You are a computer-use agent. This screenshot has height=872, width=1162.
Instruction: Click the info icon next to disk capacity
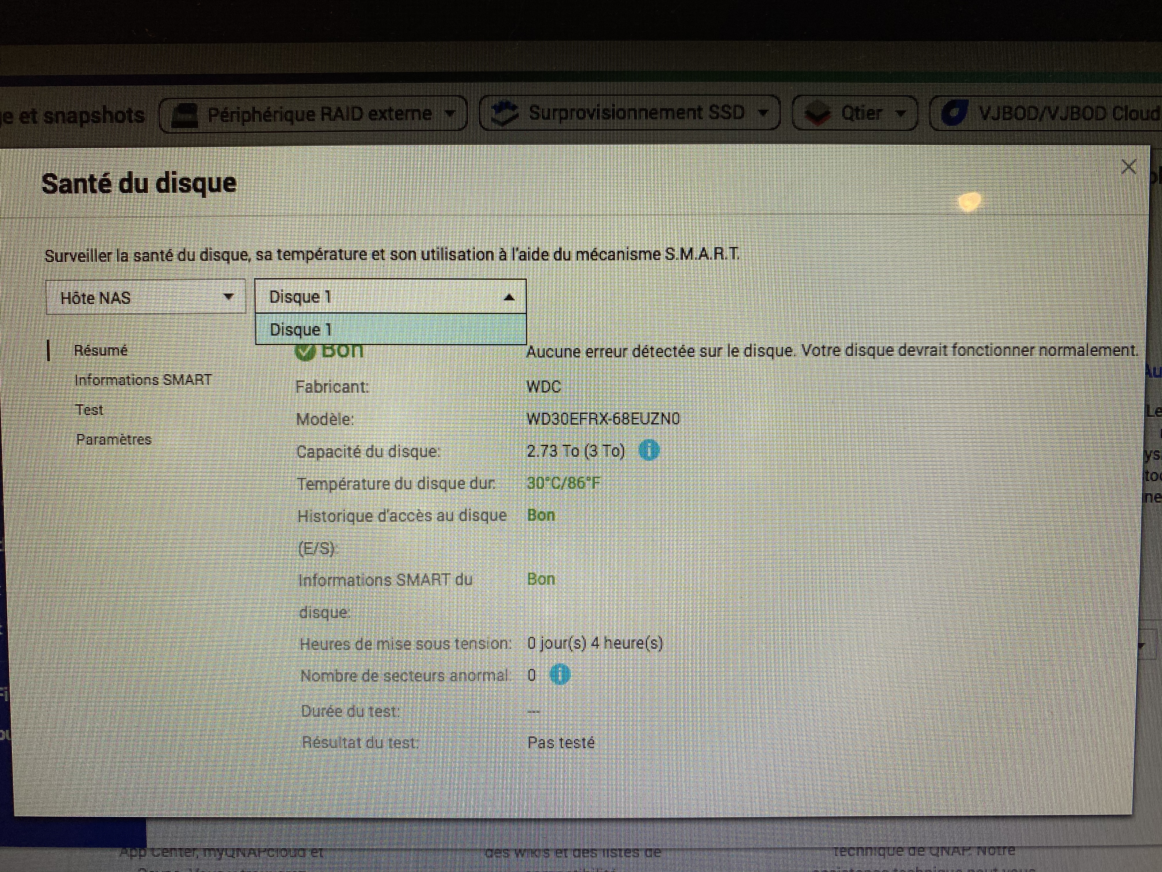click(x=649, y=450)
